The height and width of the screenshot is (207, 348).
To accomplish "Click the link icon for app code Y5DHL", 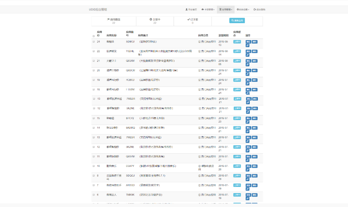I will [247, 55].
